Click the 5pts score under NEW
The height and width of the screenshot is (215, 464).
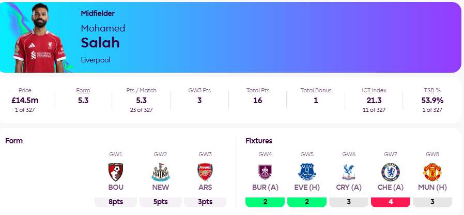161,202
